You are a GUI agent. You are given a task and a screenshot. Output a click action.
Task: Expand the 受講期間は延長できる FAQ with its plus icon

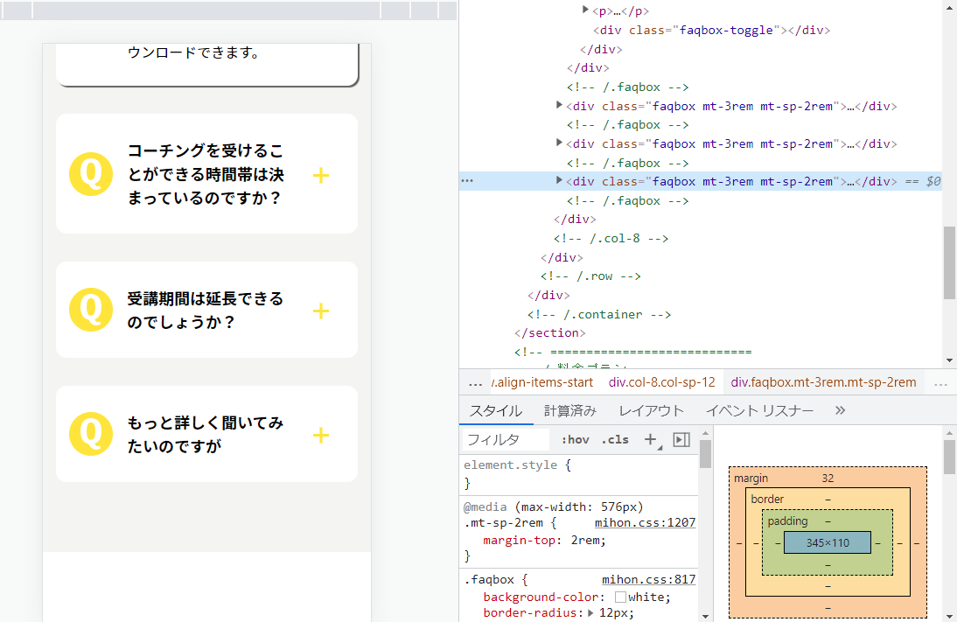coord(321,311)
